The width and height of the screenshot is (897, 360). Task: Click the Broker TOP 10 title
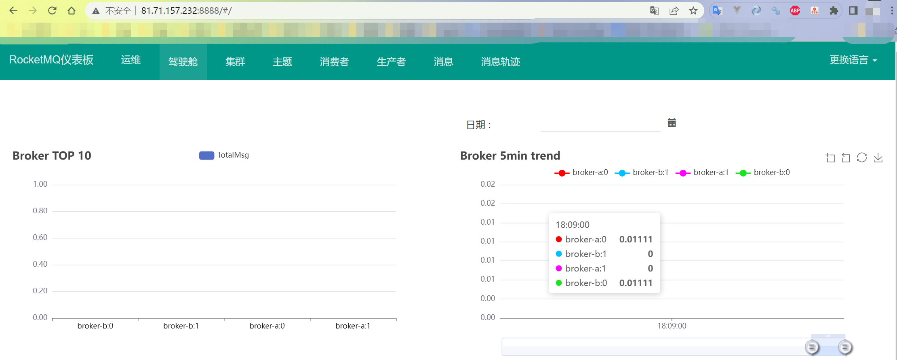point(52,156)
